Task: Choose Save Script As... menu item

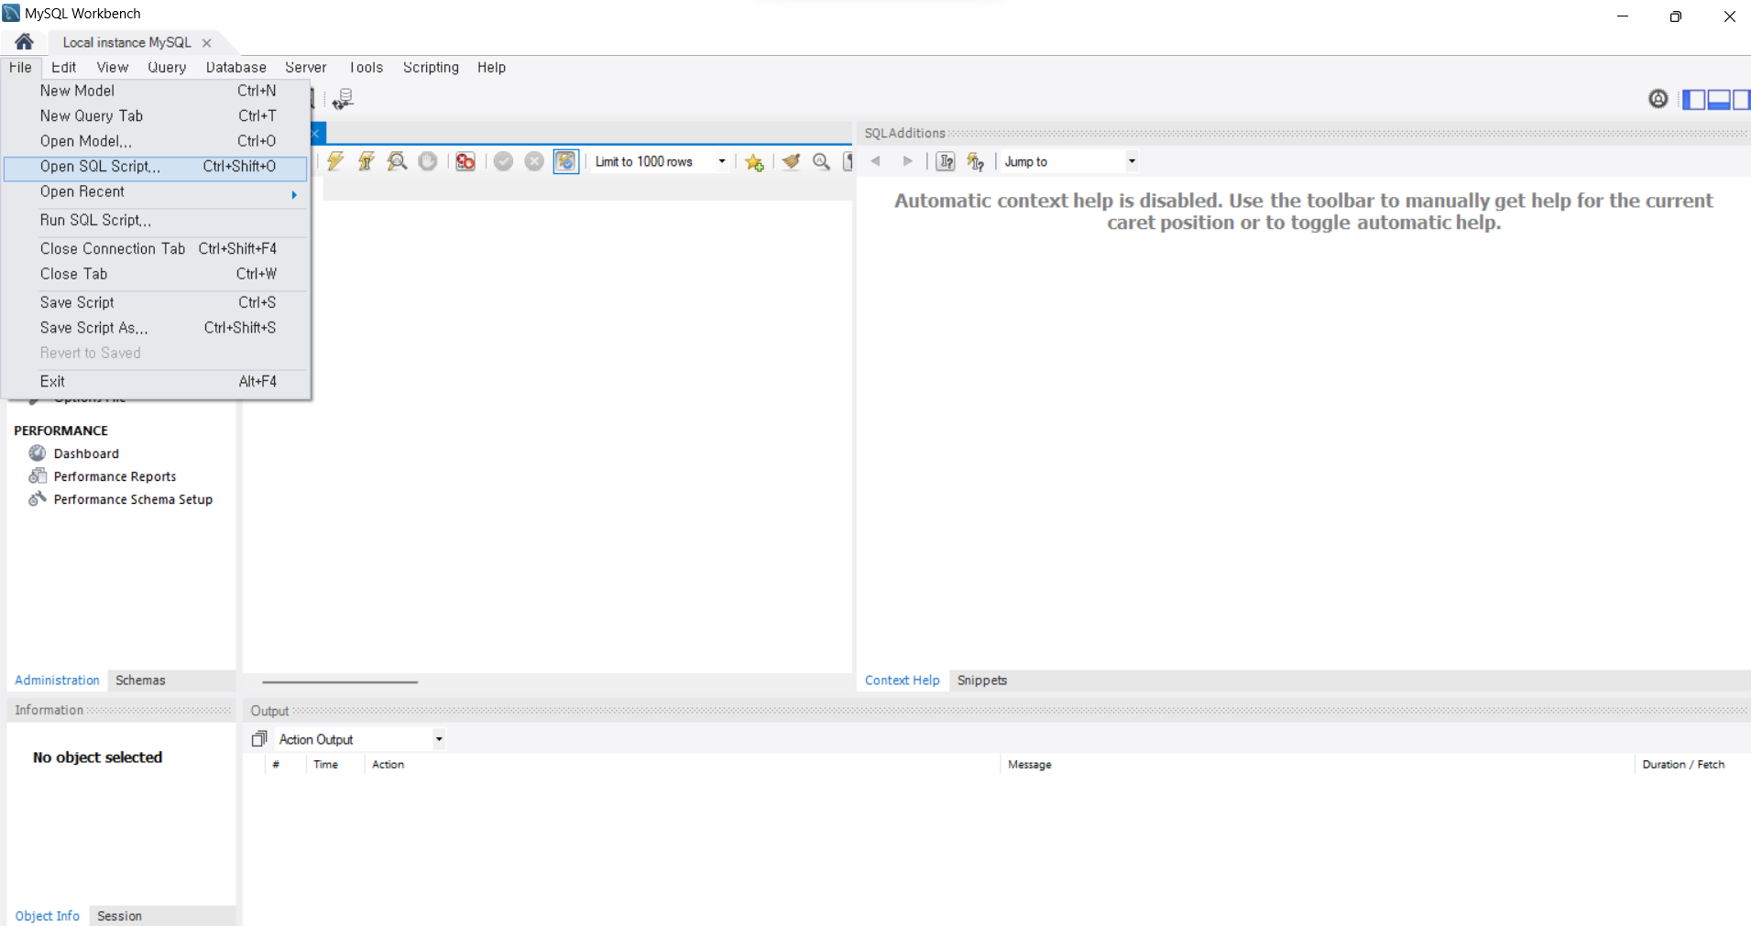Action: [156, 328]
